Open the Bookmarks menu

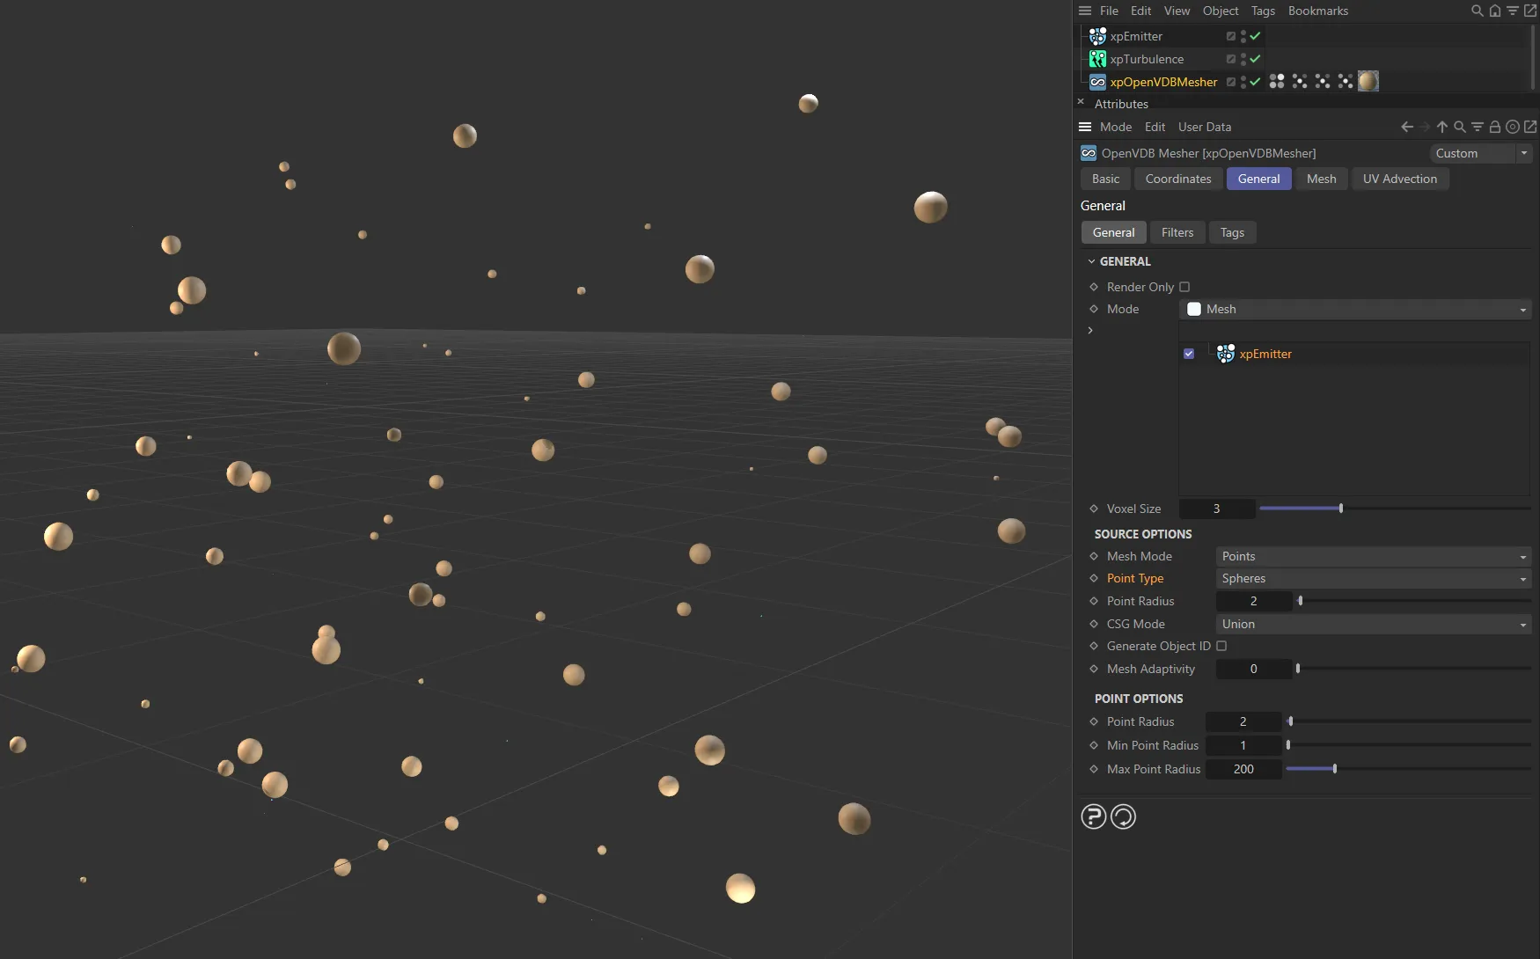pos(1317,11)
